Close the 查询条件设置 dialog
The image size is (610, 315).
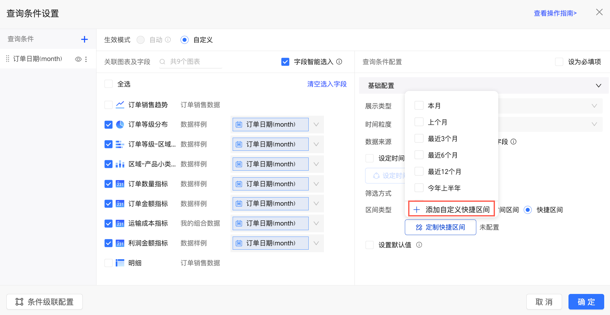[599, 12]
